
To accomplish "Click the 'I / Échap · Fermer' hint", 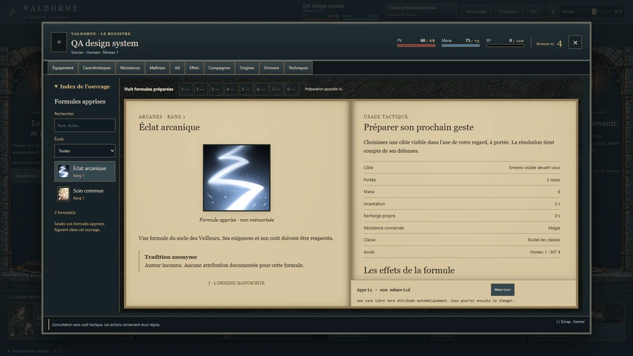I will (x=570, y=322).
